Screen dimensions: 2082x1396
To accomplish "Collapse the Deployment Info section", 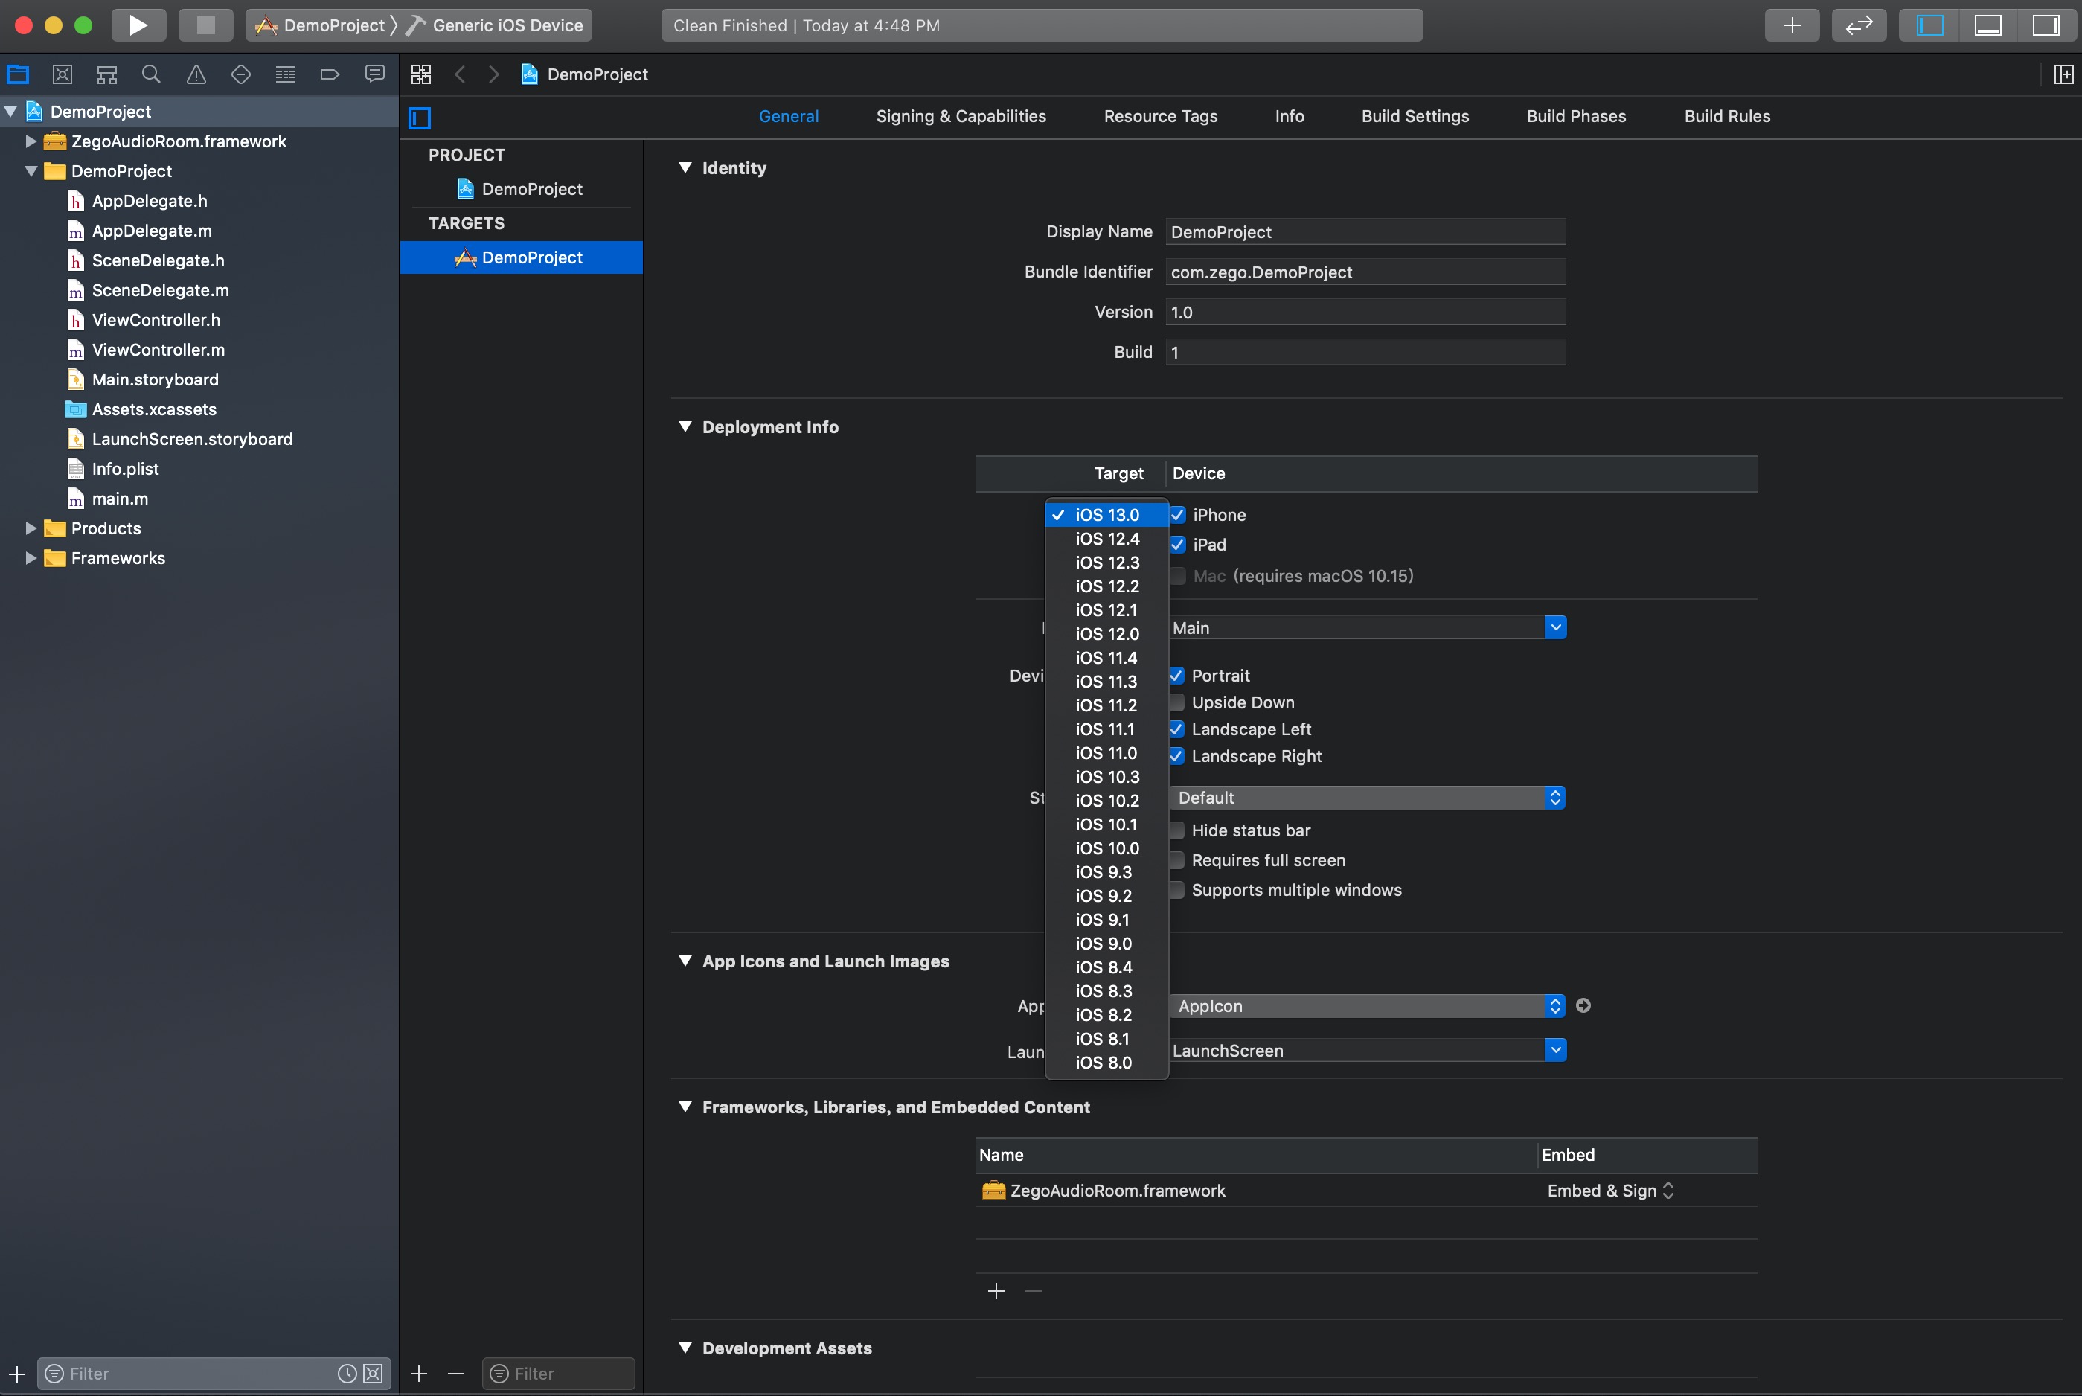I will point(685,426).
